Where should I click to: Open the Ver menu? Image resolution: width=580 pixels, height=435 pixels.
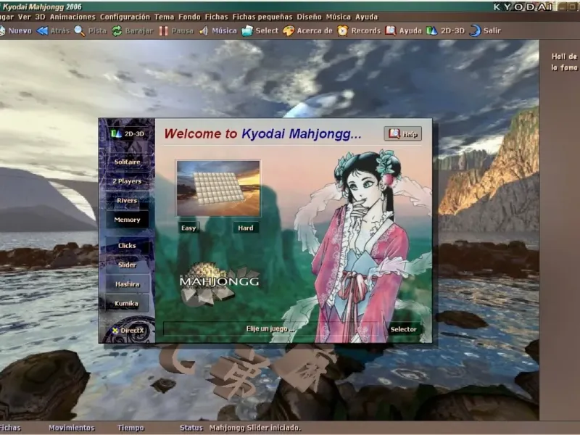[x=25, y=17]
